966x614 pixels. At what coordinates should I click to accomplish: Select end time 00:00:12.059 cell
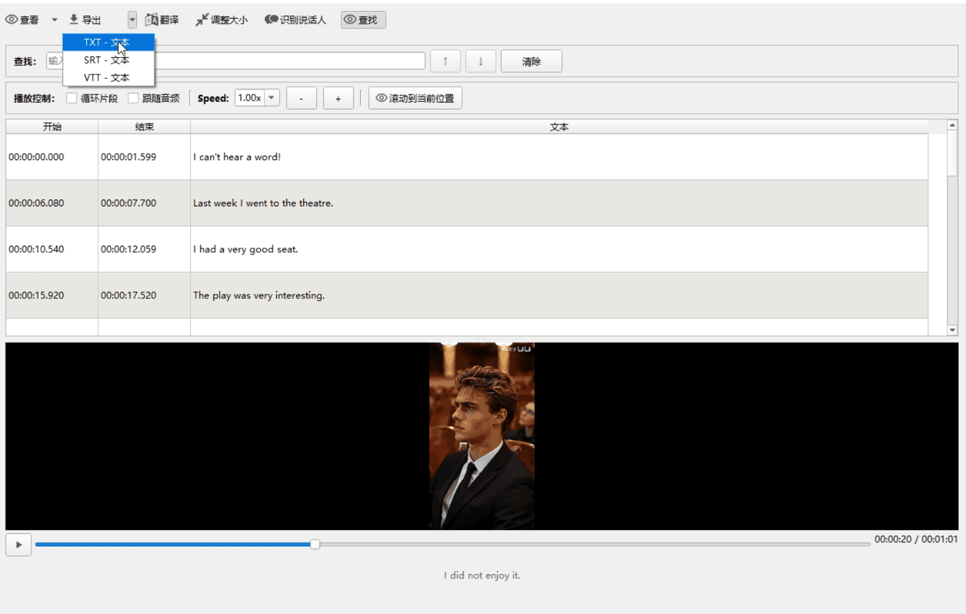click(144, 249)
